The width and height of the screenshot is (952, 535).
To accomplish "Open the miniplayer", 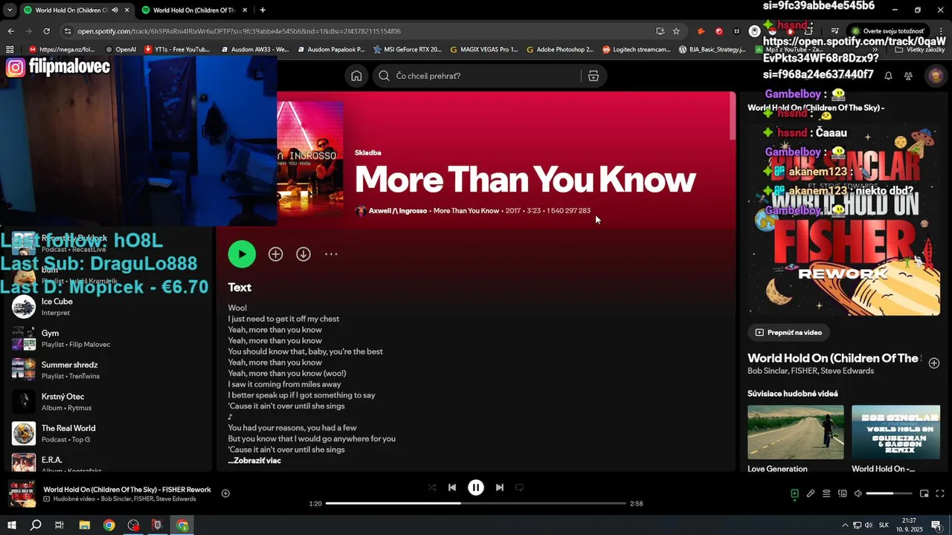I will point(924,493).
